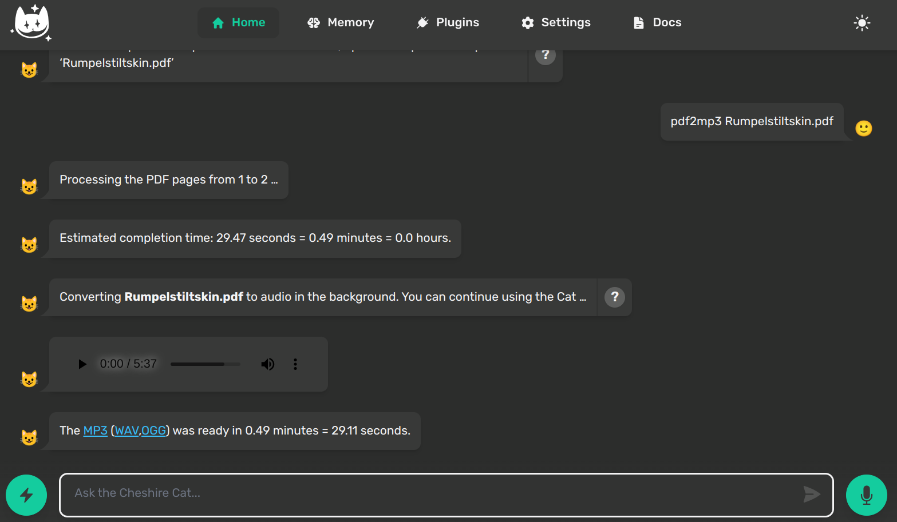
Task: Click the 'Processing the PDF pages' message
Action: click(169, 180)
